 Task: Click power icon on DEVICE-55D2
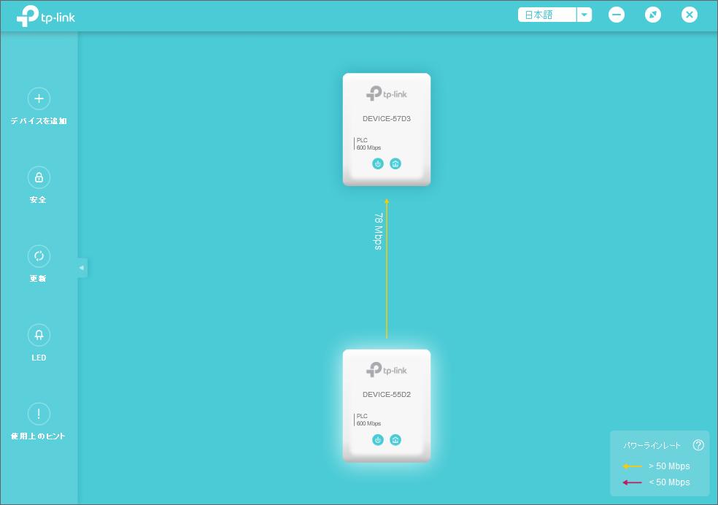point(378,439)
